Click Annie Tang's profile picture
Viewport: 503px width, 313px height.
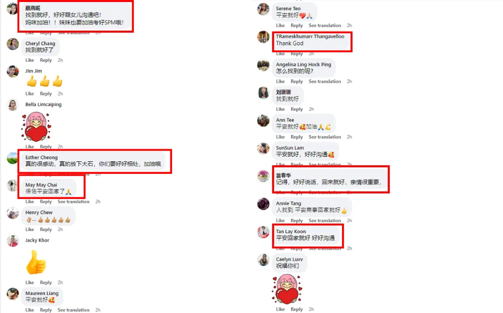tap(263, 204)
